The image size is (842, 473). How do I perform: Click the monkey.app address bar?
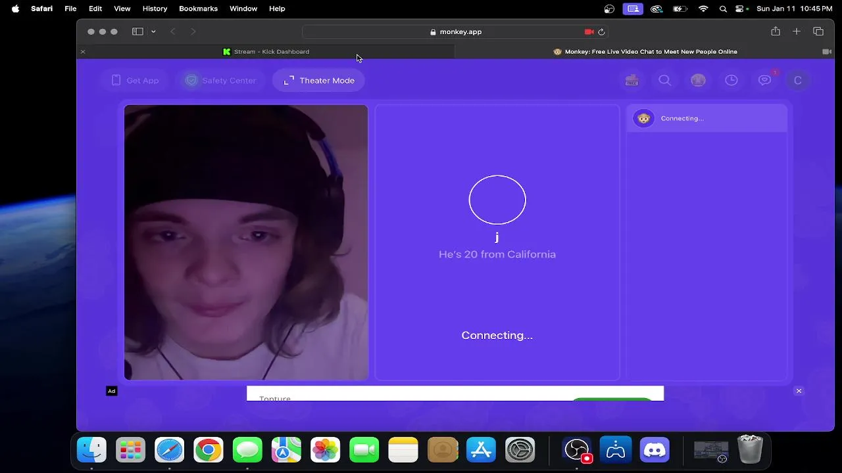point(455,32)
